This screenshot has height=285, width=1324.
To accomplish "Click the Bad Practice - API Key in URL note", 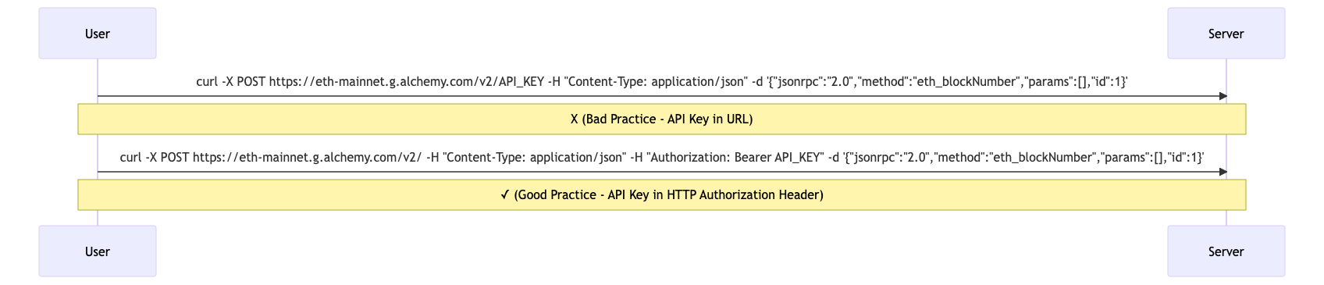I will (662, 119).
